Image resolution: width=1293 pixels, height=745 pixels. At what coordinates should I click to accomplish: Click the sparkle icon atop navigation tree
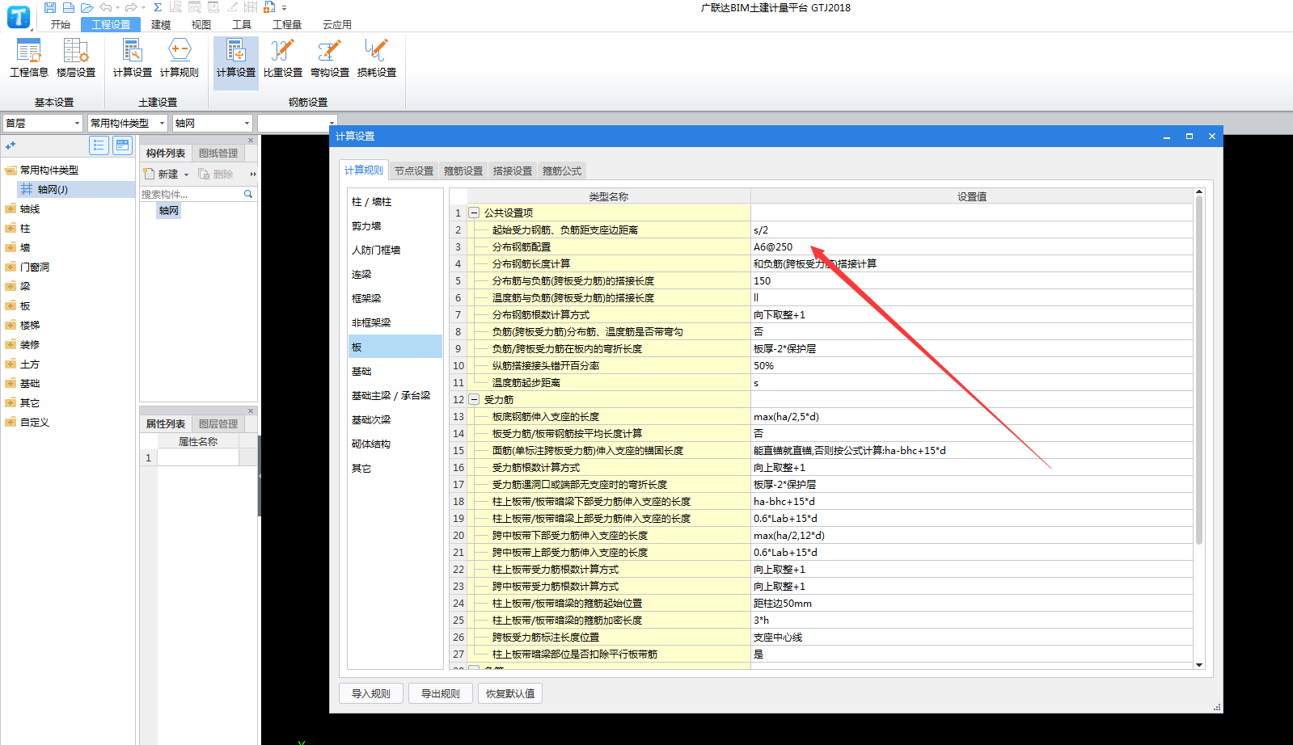tap(11, 145)
